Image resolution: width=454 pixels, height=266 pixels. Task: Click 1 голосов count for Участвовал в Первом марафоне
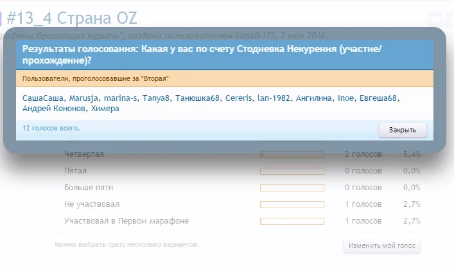pos(363,221)
